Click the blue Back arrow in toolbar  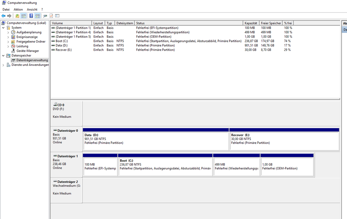pos(3,16)
